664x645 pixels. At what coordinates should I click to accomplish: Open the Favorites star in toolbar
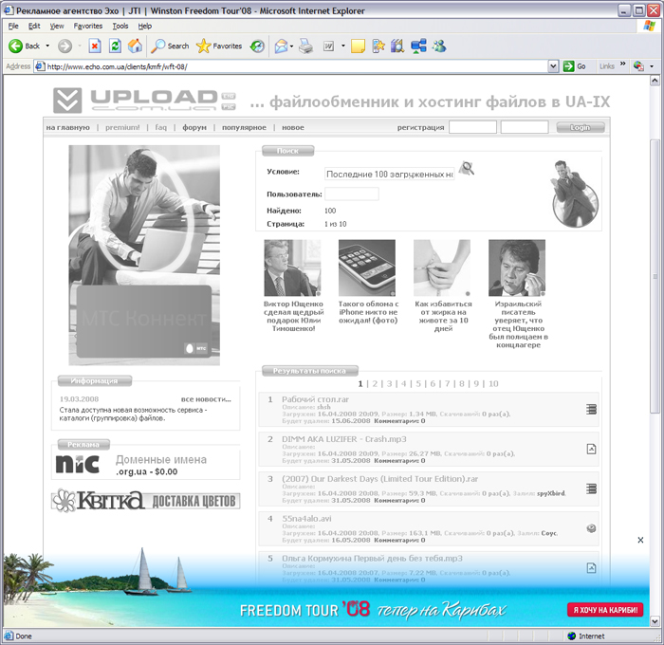(x=219, y=46)
